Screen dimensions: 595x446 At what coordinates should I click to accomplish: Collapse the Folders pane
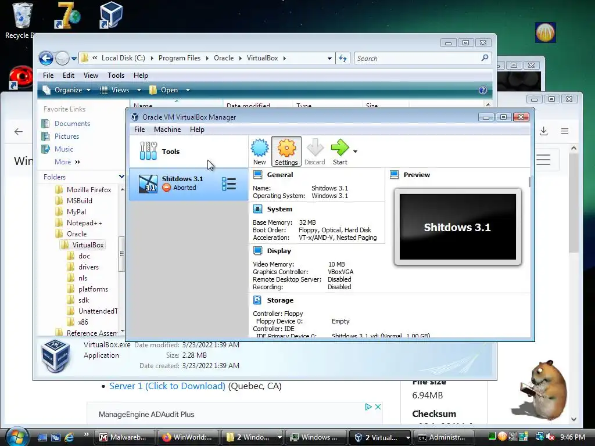[121, 177]
